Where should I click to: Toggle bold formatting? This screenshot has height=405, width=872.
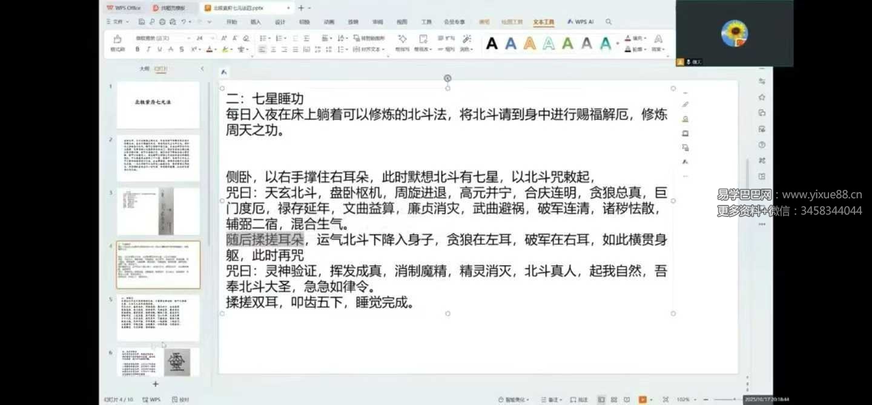(x=137, y=50)
